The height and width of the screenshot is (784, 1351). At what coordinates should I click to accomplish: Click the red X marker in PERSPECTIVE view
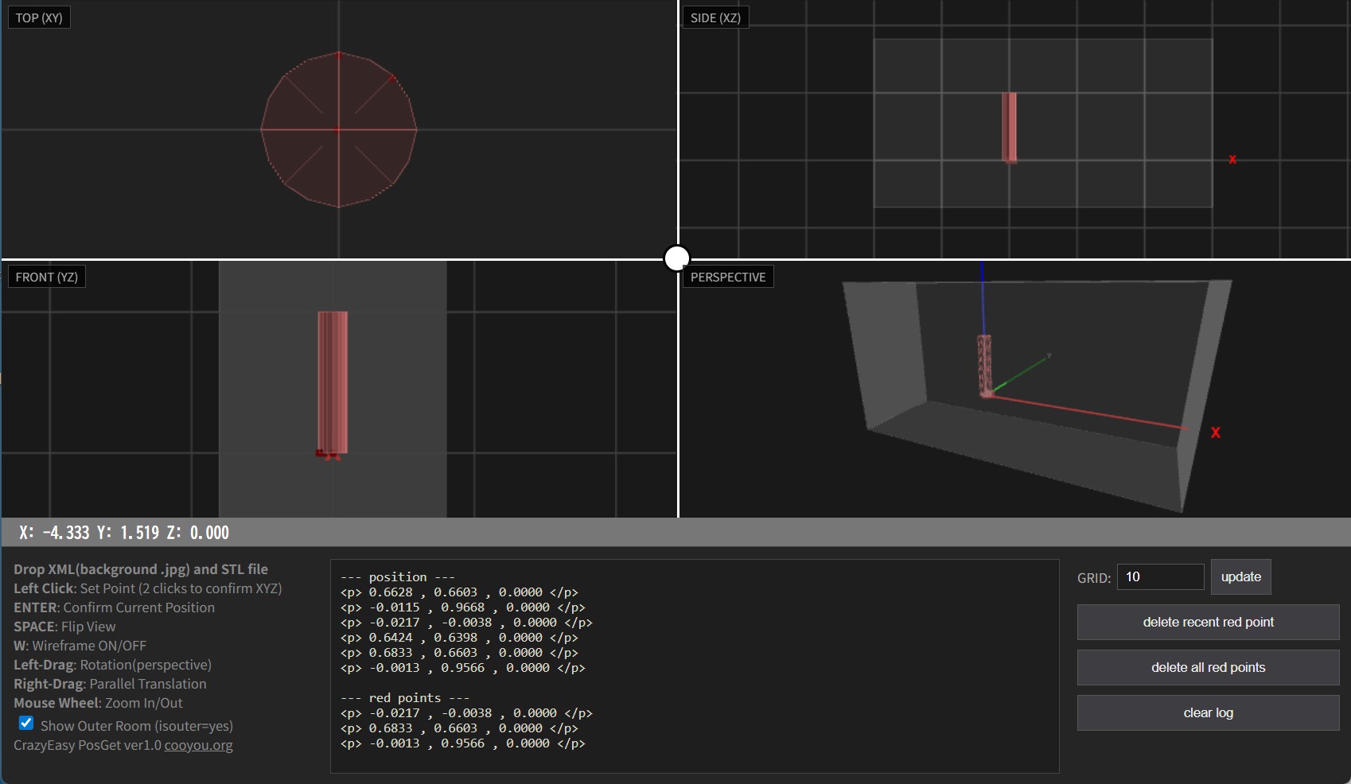(1215, 433)
